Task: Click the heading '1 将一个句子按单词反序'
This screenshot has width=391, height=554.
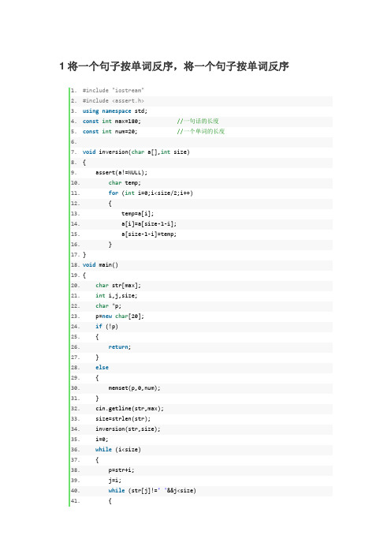Action: (x=174, y=66)
